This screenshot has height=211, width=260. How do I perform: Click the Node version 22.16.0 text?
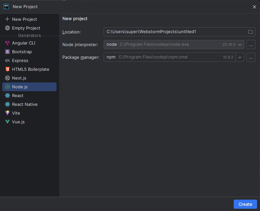point(229,44)
